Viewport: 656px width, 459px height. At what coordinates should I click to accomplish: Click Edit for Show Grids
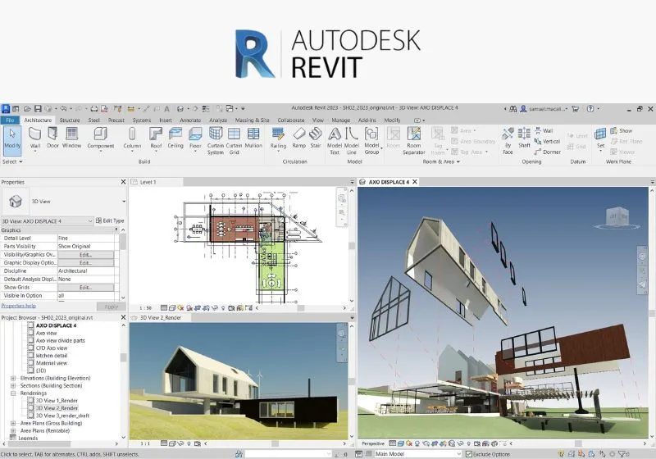tap(86, 288)
